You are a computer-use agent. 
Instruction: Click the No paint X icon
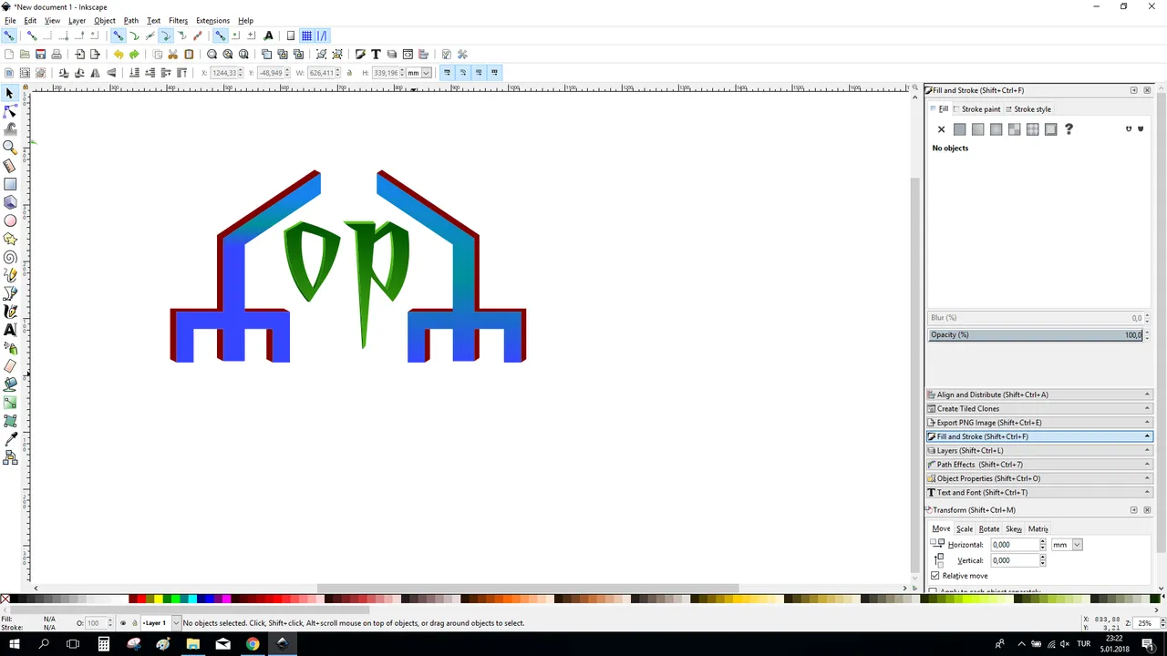941,129
